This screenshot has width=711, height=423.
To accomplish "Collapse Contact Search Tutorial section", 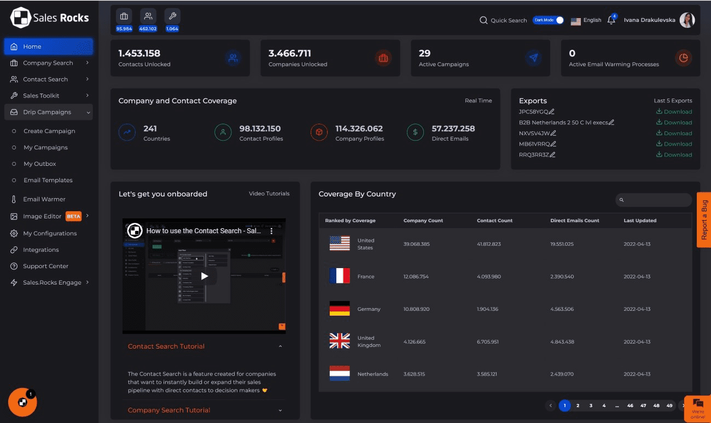I will [x=281, y=346].
